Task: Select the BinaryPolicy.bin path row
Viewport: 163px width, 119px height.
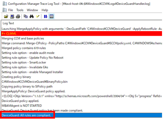Action: click(82, 81)
